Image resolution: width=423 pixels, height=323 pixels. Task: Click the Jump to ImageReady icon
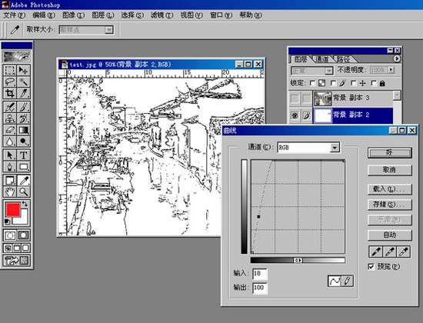[x=16, y=261]
